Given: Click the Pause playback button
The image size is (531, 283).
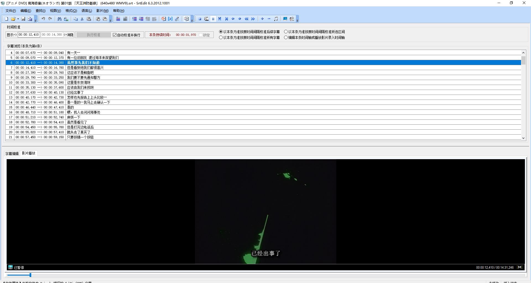Looking at the screenshot, I should tap(213, 19).
